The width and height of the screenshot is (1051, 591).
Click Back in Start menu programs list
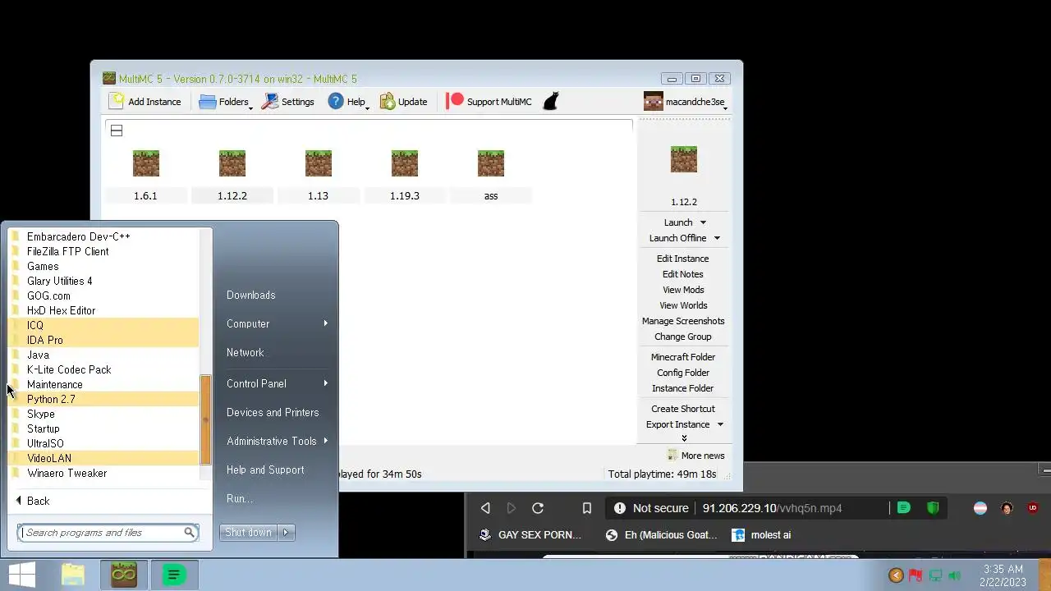pyautogui.click(x=33, y=501)
